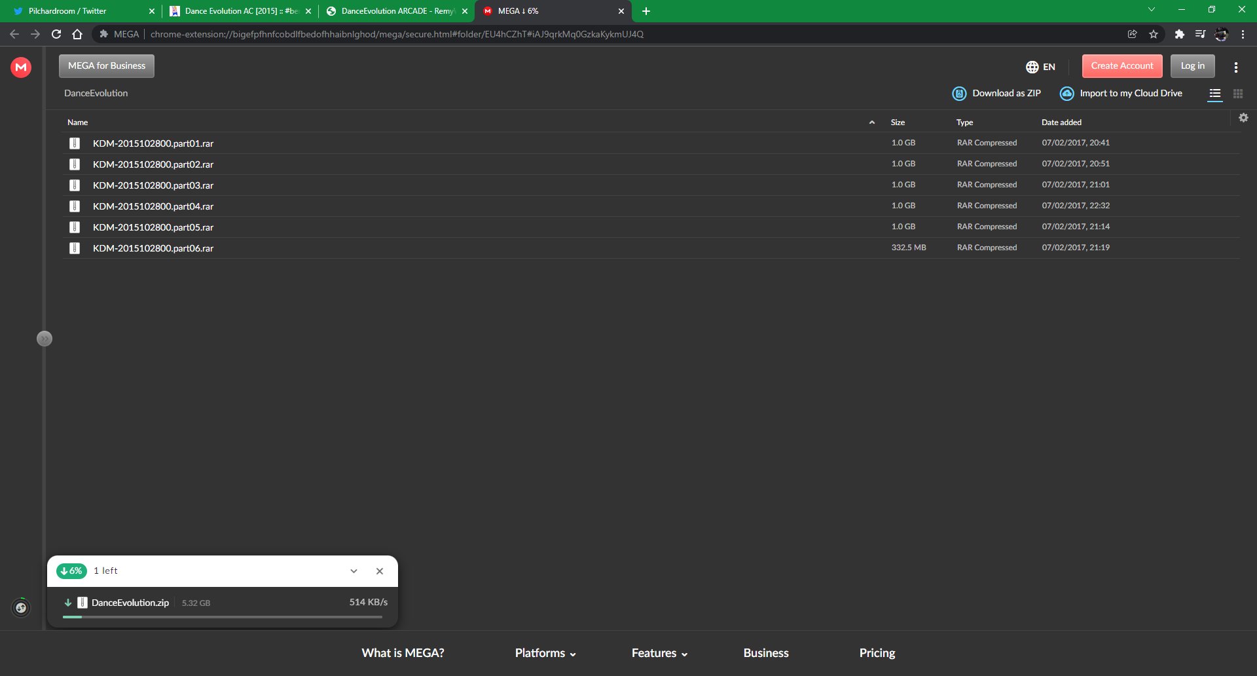Expand the Features footer menu
The image size is (1257, 676).
[x=659, y=653]
